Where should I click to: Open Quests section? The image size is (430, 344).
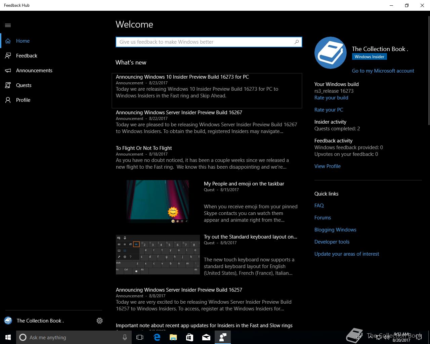[54, 85]
